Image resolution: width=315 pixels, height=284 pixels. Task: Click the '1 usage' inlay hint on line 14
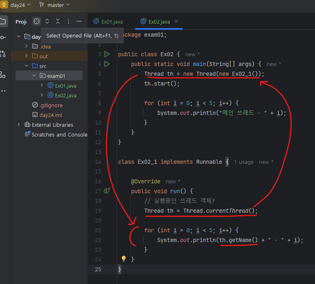pyautogui.click(x=244, y=162)
